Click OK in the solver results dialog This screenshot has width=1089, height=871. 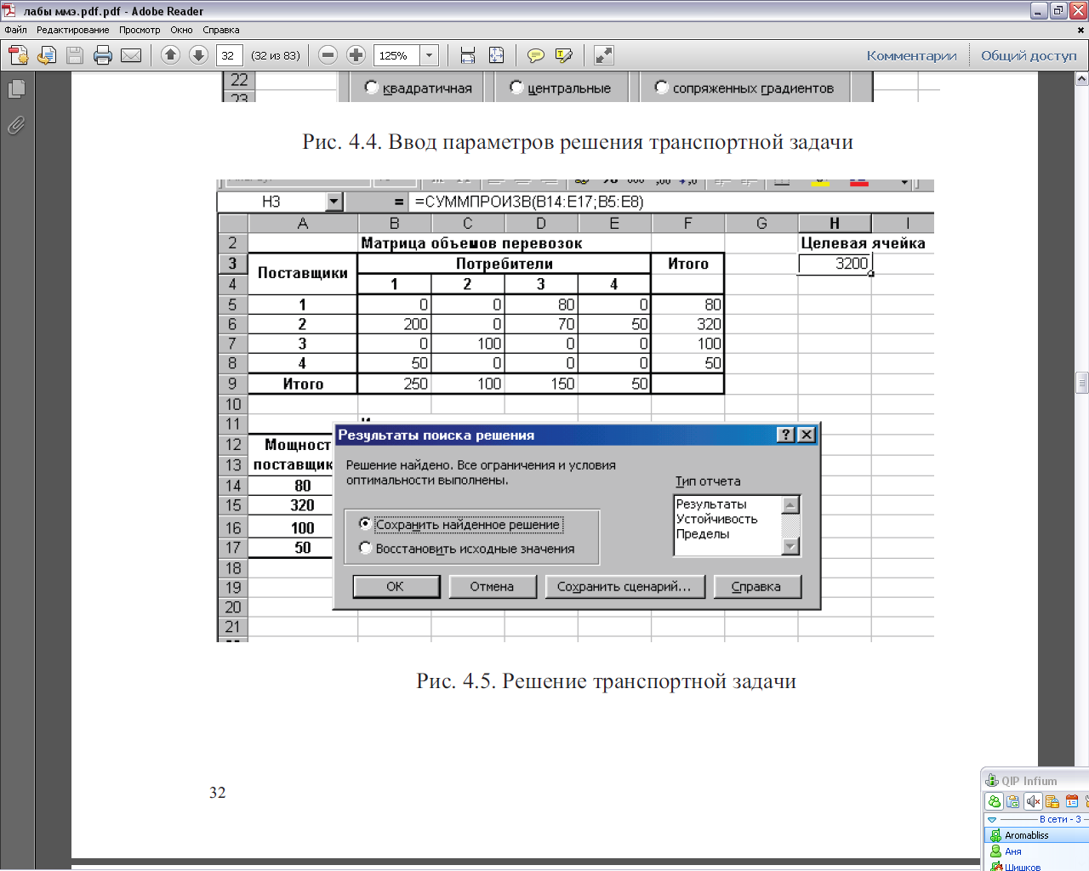pyautogui.click(x=396, y=586)
